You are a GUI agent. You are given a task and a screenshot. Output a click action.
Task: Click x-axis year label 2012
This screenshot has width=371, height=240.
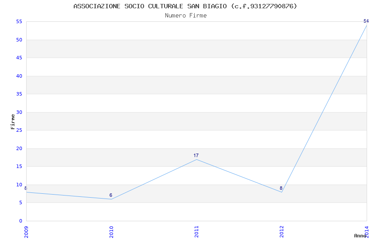point(282,232)
